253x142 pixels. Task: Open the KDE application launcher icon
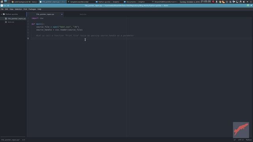(2, 2)
